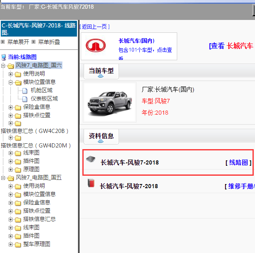Click the pickup truck thumbnail image

click(x=109, y=102)
